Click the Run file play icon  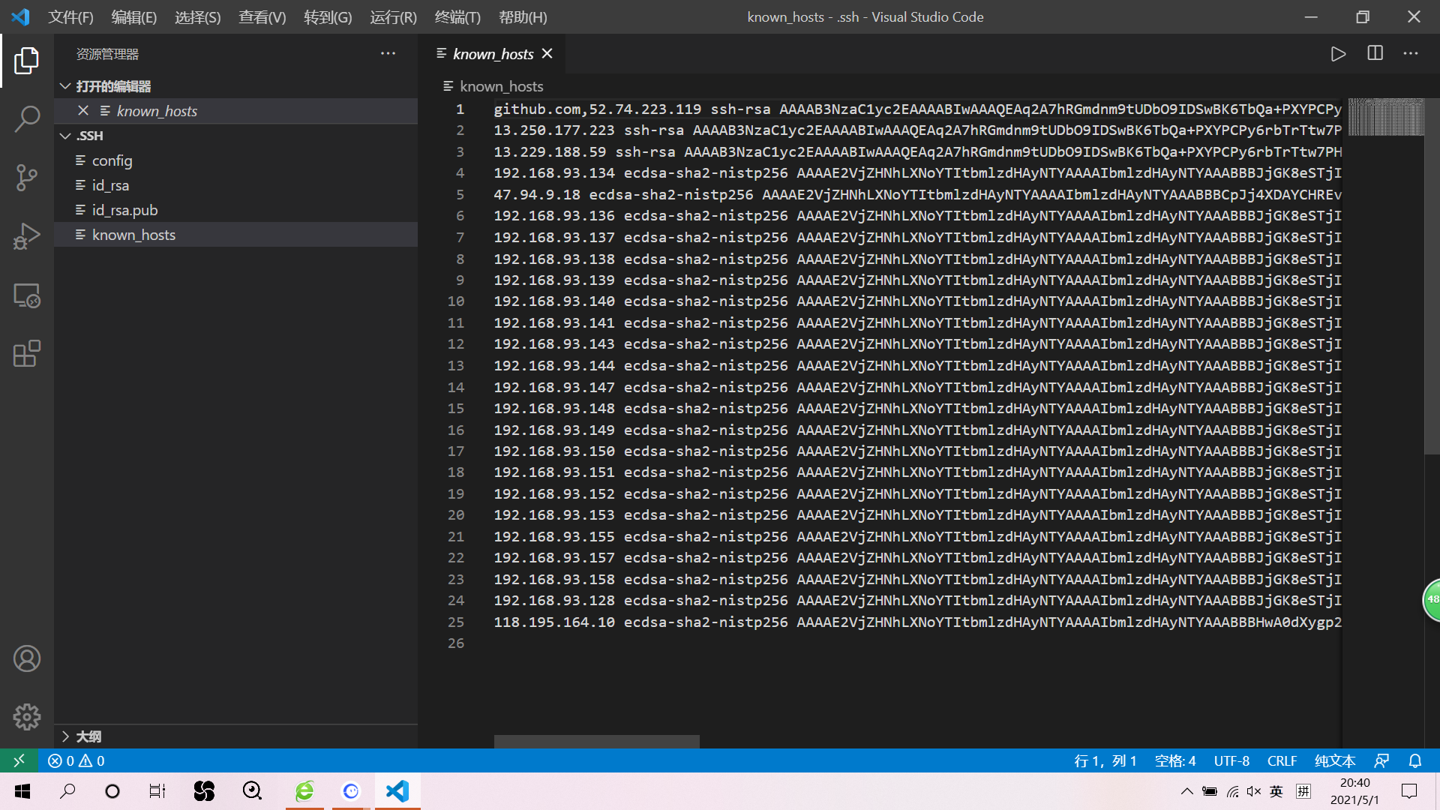(1338, 54)
